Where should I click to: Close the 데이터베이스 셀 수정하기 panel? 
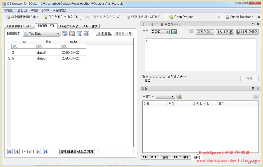258,24
